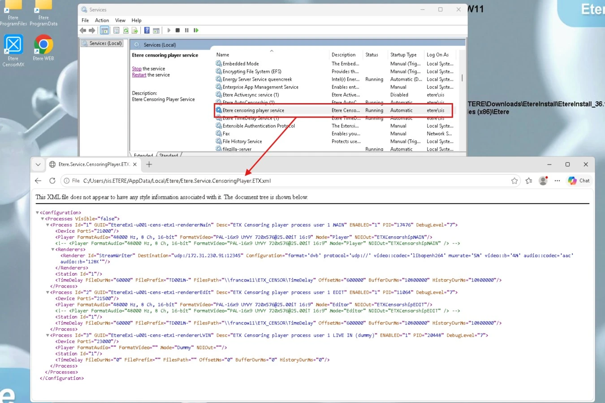Open Copilot Chat in the browser
This screenshot has height=403, width=605.
(x=579, y=181)
